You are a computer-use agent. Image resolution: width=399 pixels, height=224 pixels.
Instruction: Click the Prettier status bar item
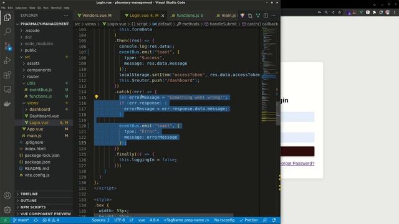pos(249,220)
